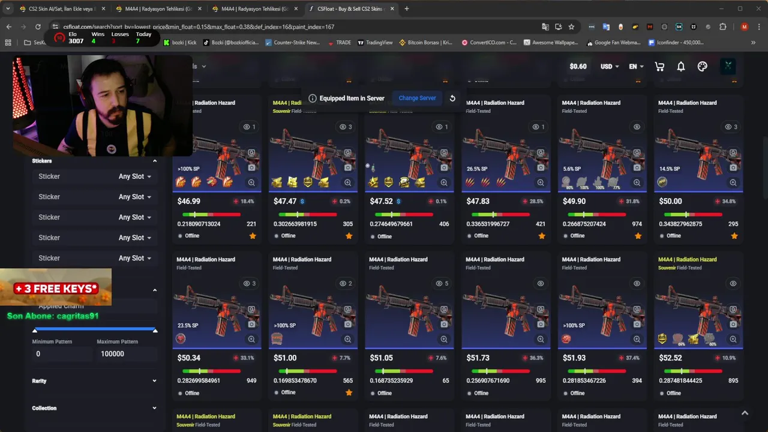Click the csfloat.com address bar

[294, 27]
